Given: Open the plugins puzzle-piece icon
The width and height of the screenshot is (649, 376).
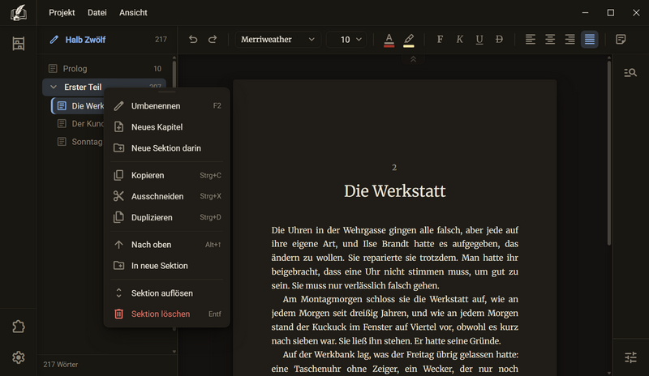Looking at the screenshot, I should (x=18, y=327).
